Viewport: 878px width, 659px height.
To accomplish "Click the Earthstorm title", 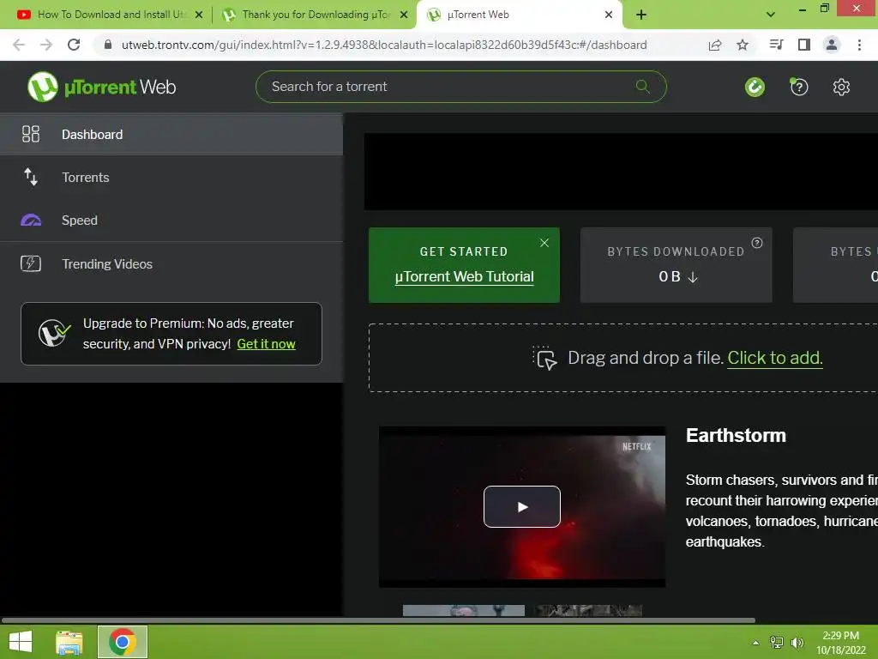I will coord(736,435).
